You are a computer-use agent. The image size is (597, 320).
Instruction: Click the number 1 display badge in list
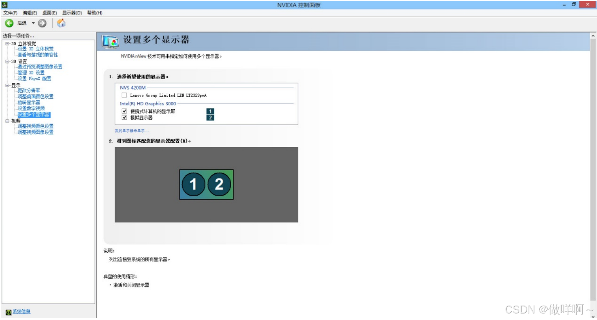tap(210, 111)
